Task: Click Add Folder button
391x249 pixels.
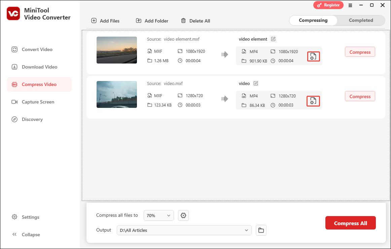Action: 152,21
